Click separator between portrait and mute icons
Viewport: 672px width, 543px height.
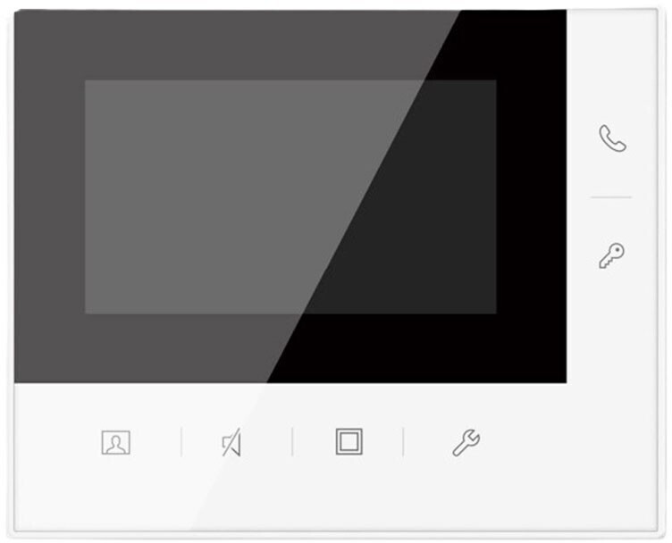(x=181, y=441)
